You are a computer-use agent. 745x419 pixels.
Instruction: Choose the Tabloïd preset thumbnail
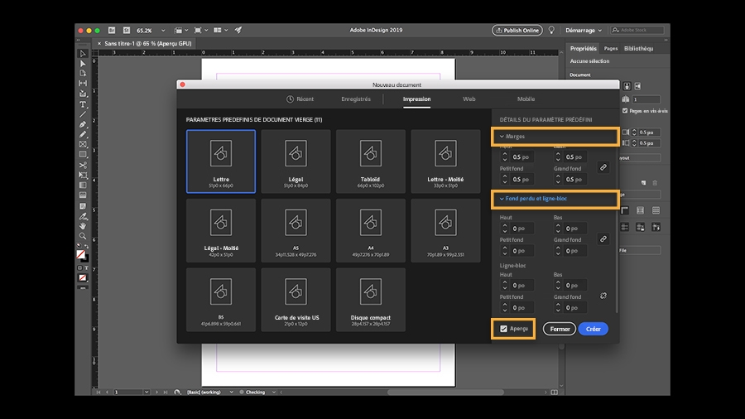coord(371,161)
